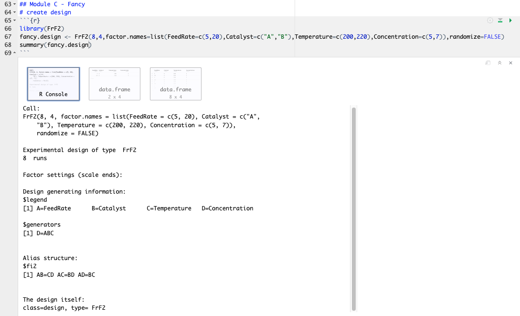Screen dimensions: 520x316
Task: Run current chunk with green play arrow
Action: coord(510,21)
